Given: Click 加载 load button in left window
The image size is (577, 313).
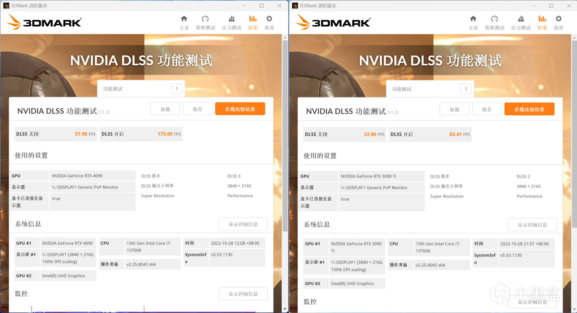Looking at the screenshot, I should [165, 109].
